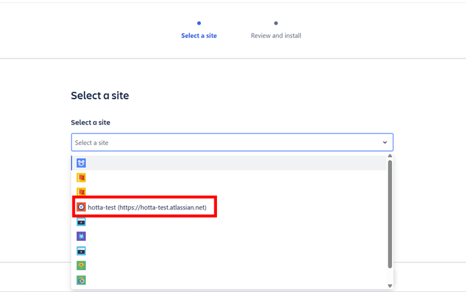
Task: Pick the green trophy site icon
Action: pyautogui.click(x=81, y=265)
